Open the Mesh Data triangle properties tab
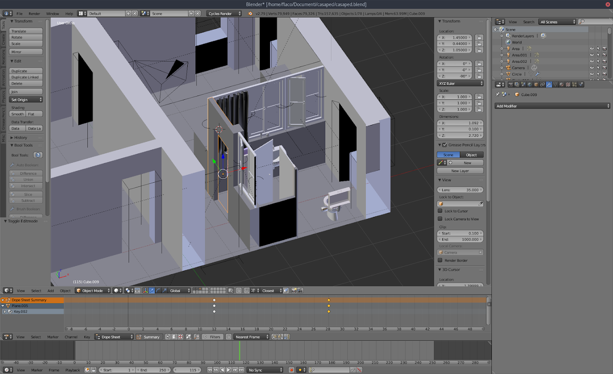This screenshot has height=374, width=613. [x=555, y=84]
